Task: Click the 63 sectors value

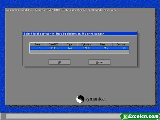Action: click(124, 48)
